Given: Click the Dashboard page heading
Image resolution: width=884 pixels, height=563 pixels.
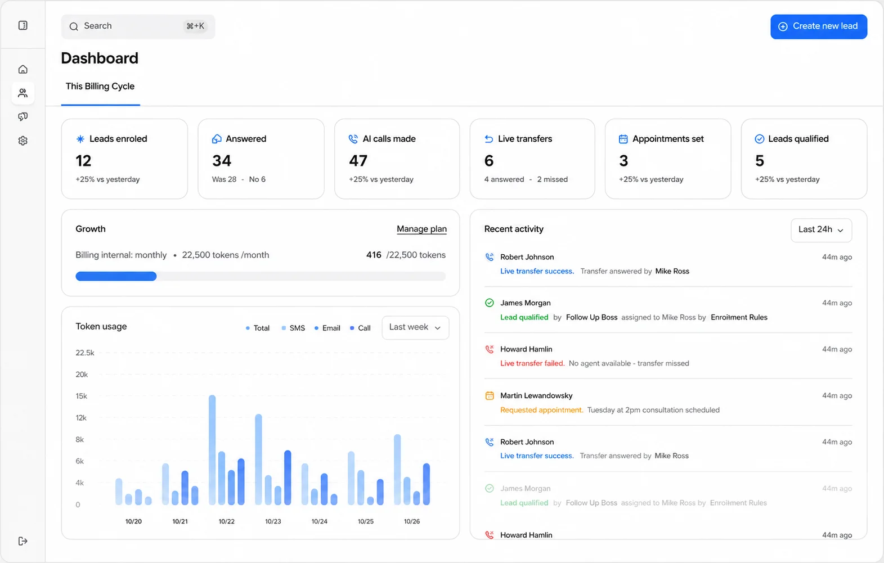Looking at the screenshot, I should [x=100, y=58].
